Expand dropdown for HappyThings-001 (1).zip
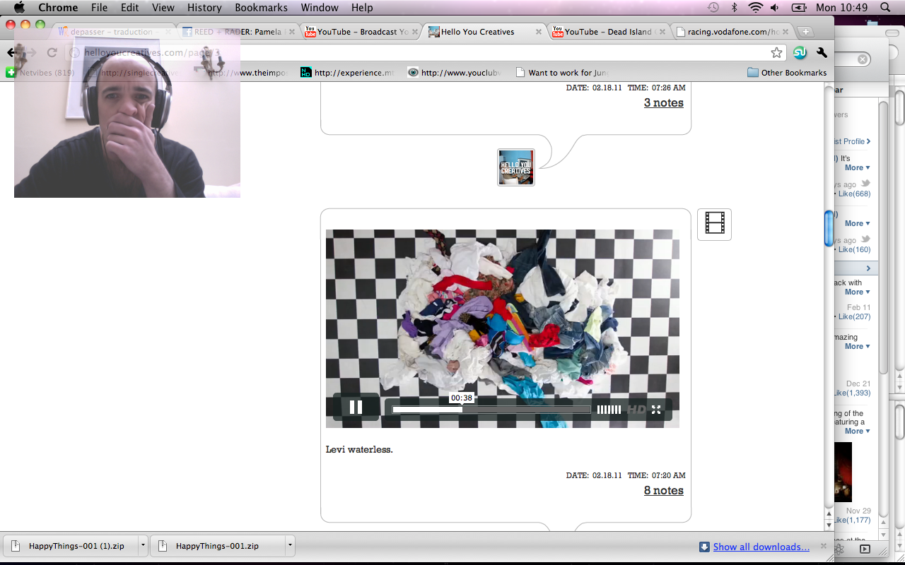The width and height of the screenshot is (905, 565). [143, 546]
